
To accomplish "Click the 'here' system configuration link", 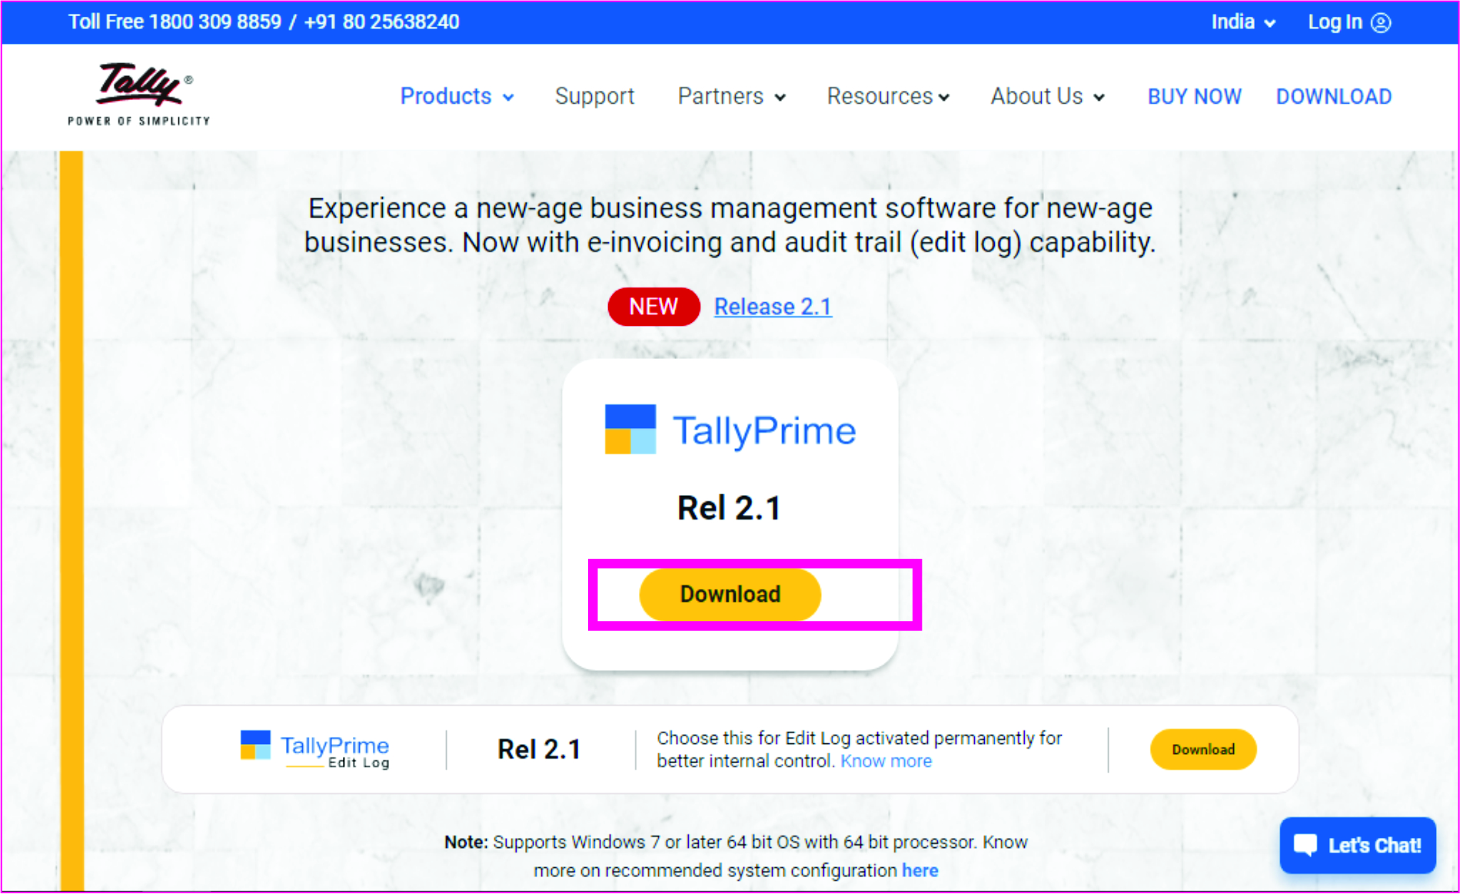I will (920, 870).
